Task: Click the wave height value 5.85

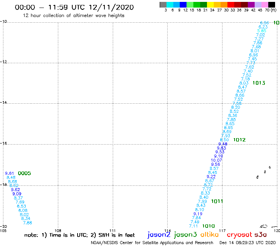Action: click(x=262, y=31)
